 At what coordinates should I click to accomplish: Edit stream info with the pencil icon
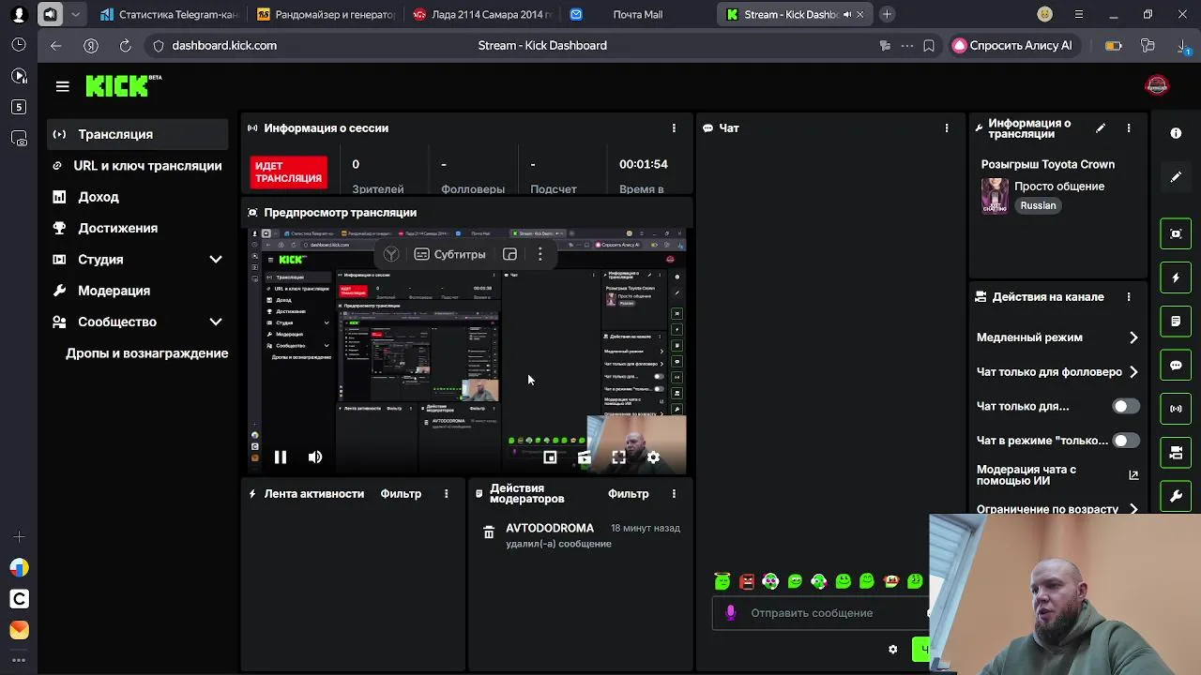[1101, 128]
